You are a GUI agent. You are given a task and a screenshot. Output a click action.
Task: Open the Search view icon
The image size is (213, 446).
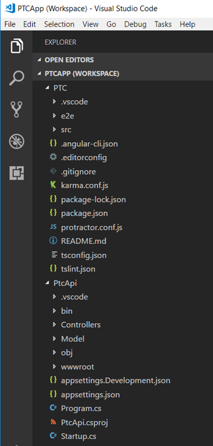pyautogui.click(x=17, y=78)
